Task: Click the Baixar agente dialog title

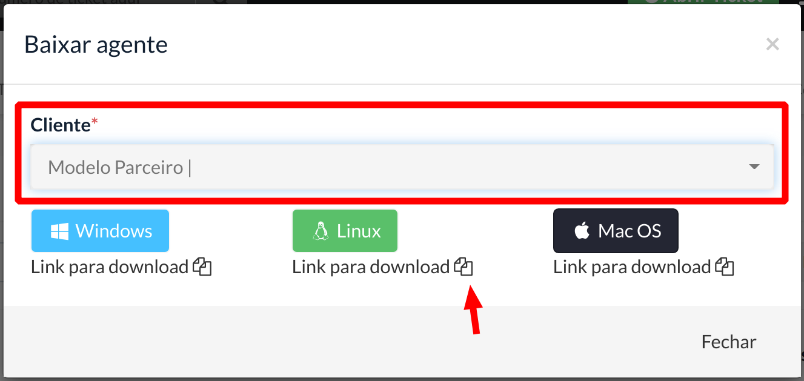Action: 96,44
